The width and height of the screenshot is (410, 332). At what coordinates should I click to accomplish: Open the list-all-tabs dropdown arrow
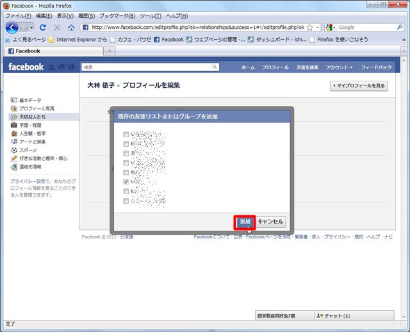click(404, 51)
